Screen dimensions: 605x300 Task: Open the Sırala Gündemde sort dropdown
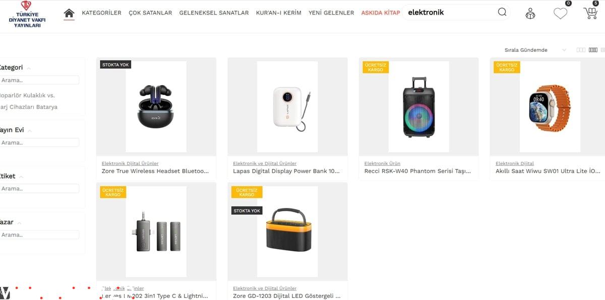tap(535, 50)
